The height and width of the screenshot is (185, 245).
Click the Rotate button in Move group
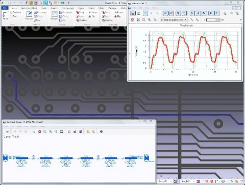coord(93,12)
